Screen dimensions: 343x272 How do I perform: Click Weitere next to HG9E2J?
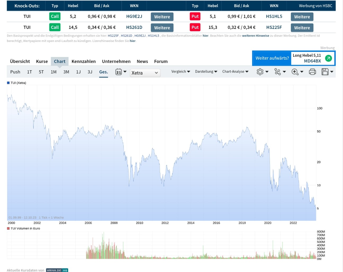(162, 17)
